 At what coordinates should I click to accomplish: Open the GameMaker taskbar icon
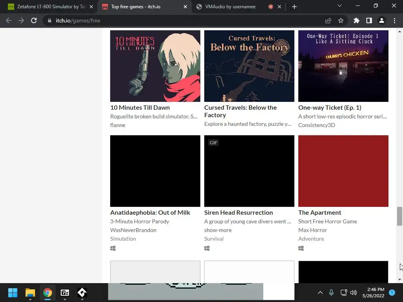(x=82, y=293)
